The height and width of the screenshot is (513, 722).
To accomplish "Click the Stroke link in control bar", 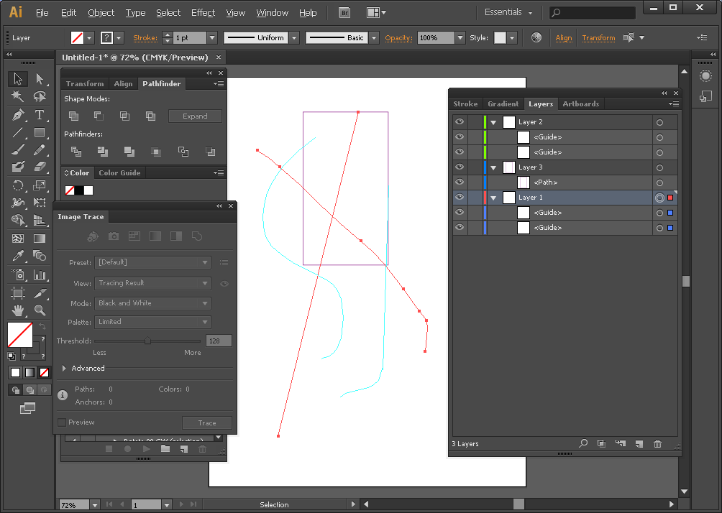I will tap(145, 38).
